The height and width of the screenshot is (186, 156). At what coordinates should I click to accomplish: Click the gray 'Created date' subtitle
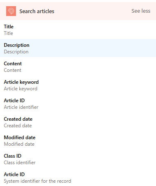[18, 126]
